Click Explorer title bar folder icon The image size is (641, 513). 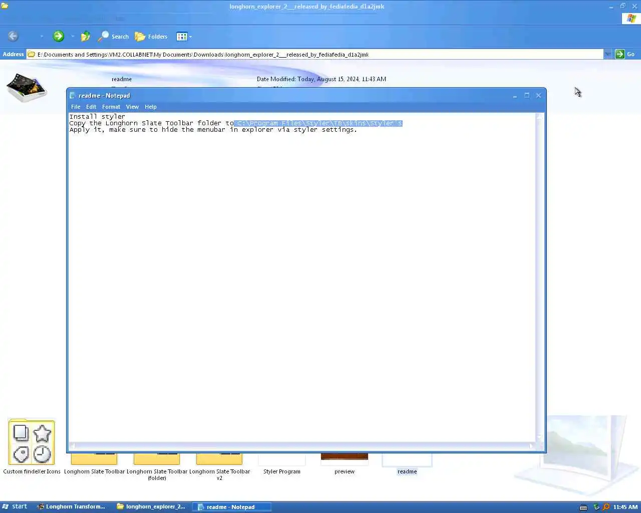click(5, 6)
